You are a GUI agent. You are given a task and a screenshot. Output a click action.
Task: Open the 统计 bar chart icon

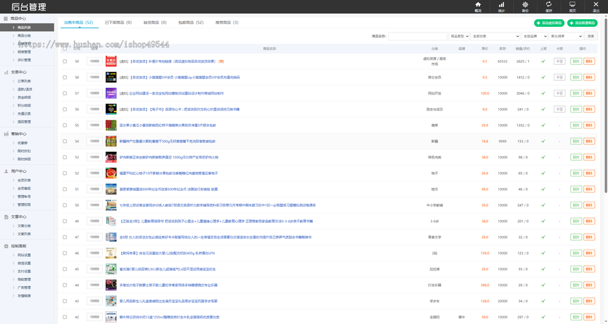coord(501,5)
